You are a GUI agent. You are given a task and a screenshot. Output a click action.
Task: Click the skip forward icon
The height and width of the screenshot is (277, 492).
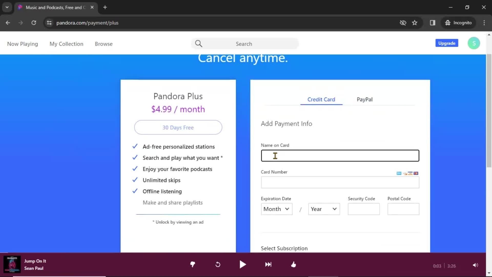pyautogui.click(x=269, y=264)
